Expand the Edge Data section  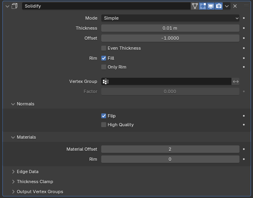tap(27, 172)
